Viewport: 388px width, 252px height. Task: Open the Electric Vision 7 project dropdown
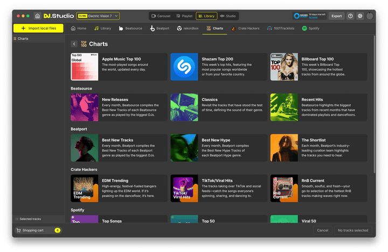pos(98,16)
